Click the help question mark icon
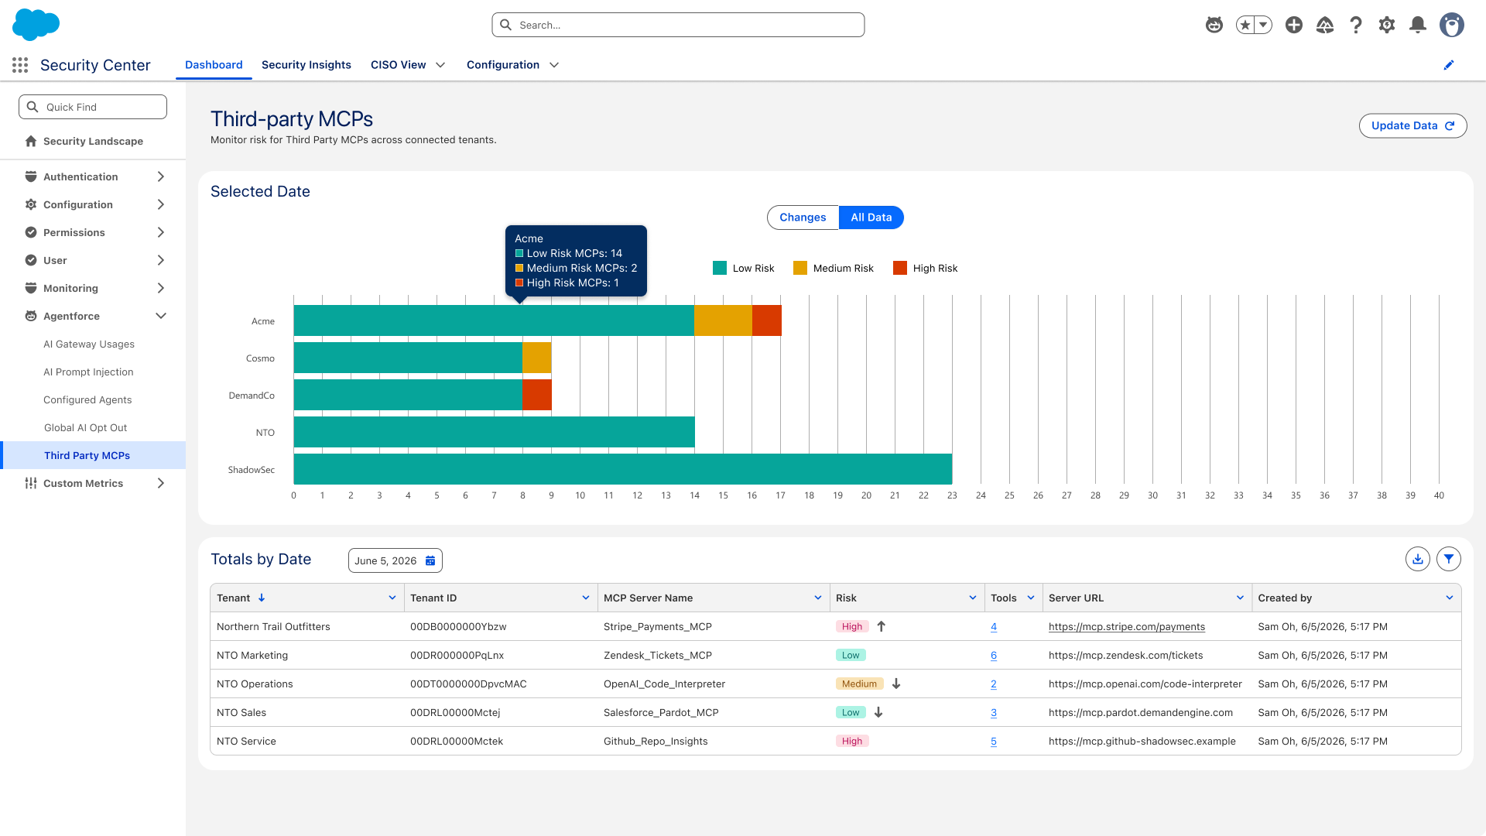Viewport: 1486px width, 836px height. coord(1356,25)
